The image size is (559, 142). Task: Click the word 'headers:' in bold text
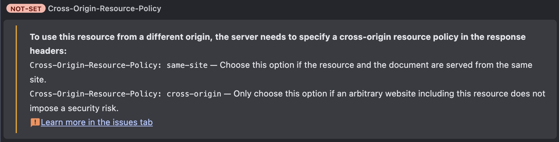click(48, 51)
